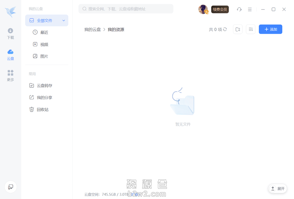Image resolution: width=294 pixels, height=199 pixels.
Task: Create a new folder
Action: tap(238, 29)
